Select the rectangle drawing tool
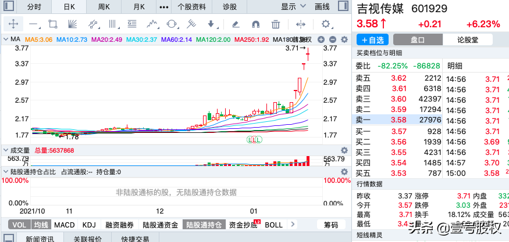509x242 pixels. 53,24
